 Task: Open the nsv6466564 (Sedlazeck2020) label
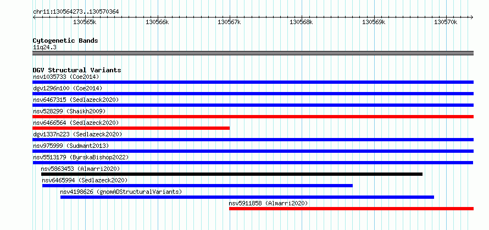coord(76,123)
